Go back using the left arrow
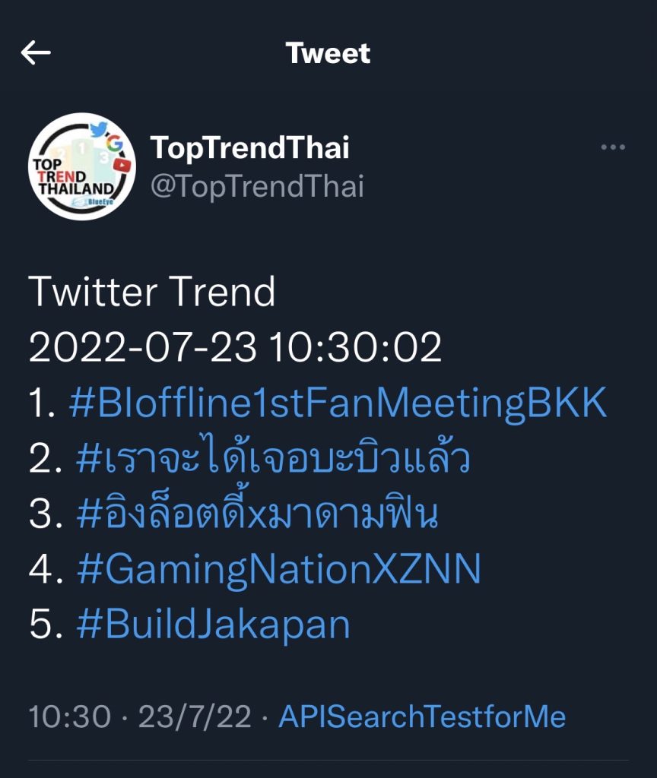This screenshot has height=778, width=657. (x=36, y=52)
